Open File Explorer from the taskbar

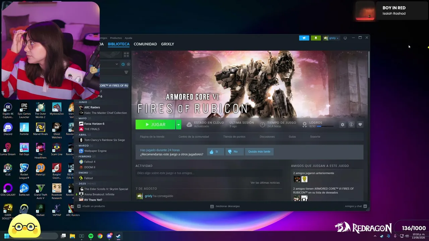coord(72,236)
